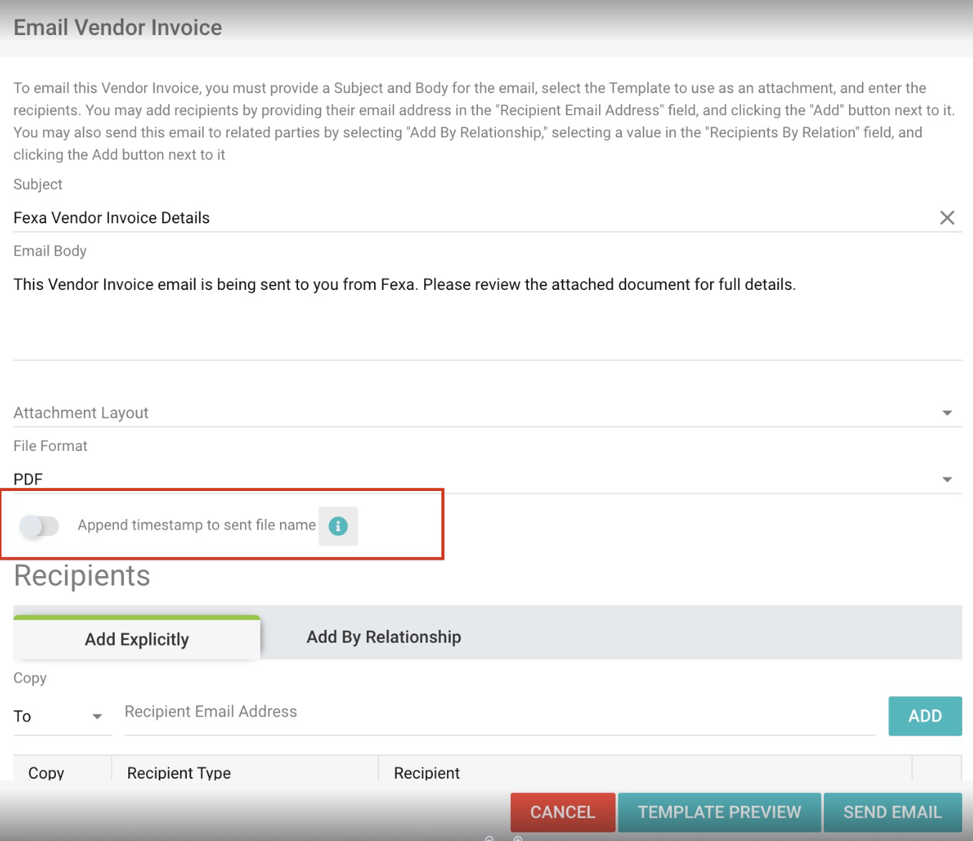Image resolution: width=973 pixels, height=841 pixels.
Task: Click into the Subject text field
Action: 466,218
